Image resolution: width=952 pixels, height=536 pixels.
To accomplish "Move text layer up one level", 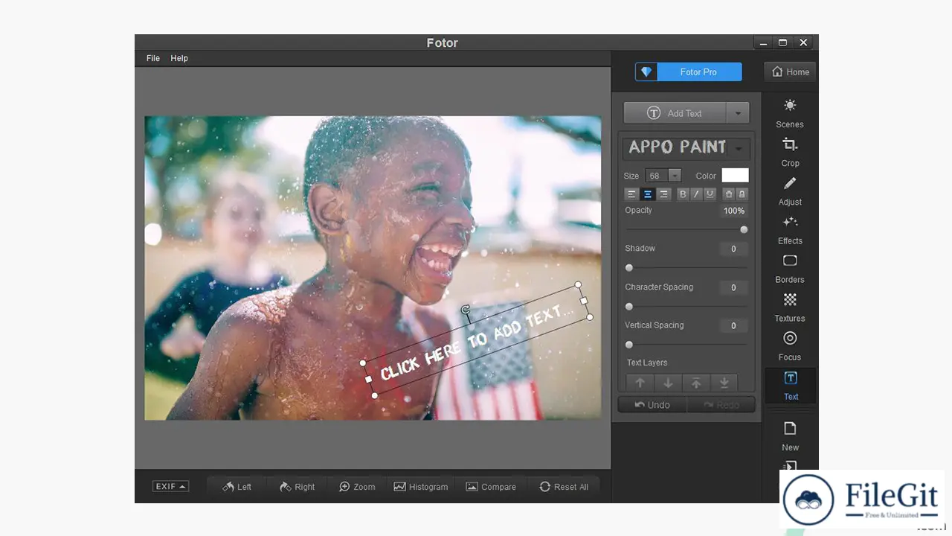I will [x=640, y=383].
